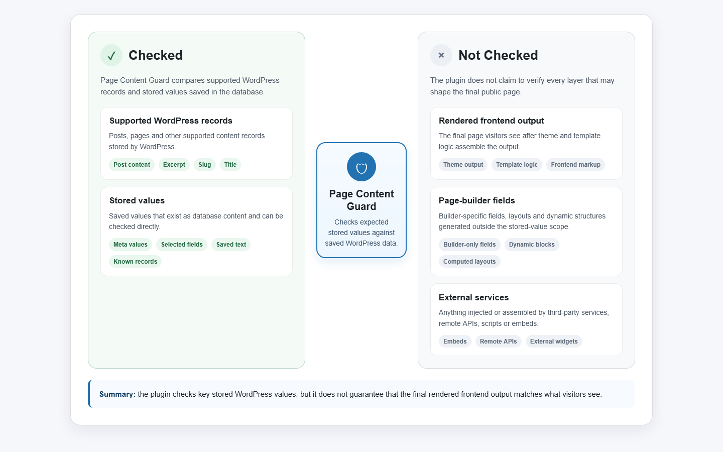Viewport: 723px width, 452px height.
Task: Click the Theme output tag
Action: pos(463,165)
